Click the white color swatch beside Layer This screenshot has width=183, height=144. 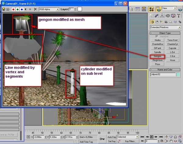click(80, 9)
